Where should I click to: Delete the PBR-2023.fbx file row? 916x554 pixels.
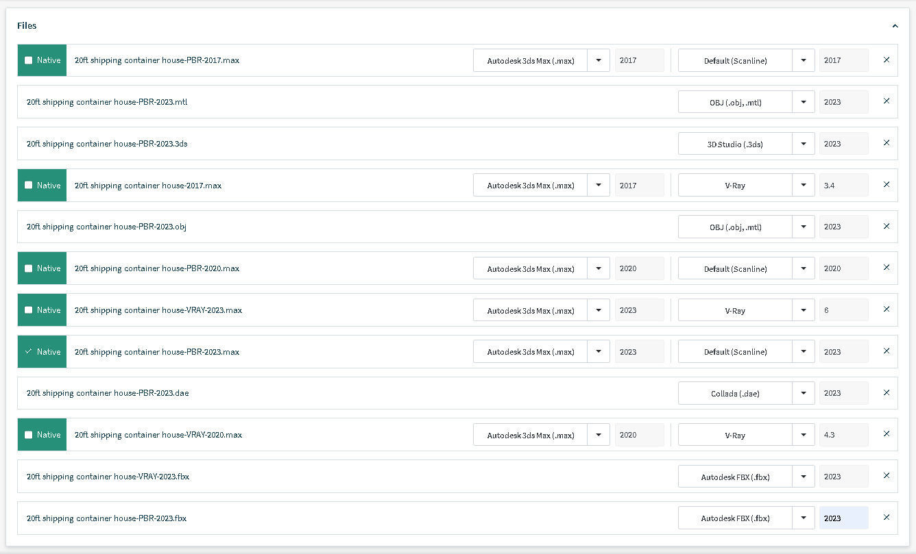pos(887,518)
